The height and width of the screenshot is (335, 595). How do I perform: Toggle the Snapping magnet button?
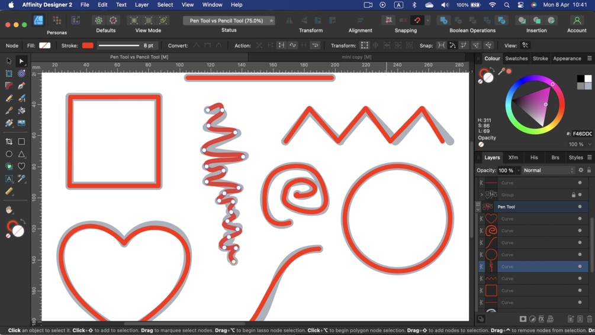coord(417,21)
